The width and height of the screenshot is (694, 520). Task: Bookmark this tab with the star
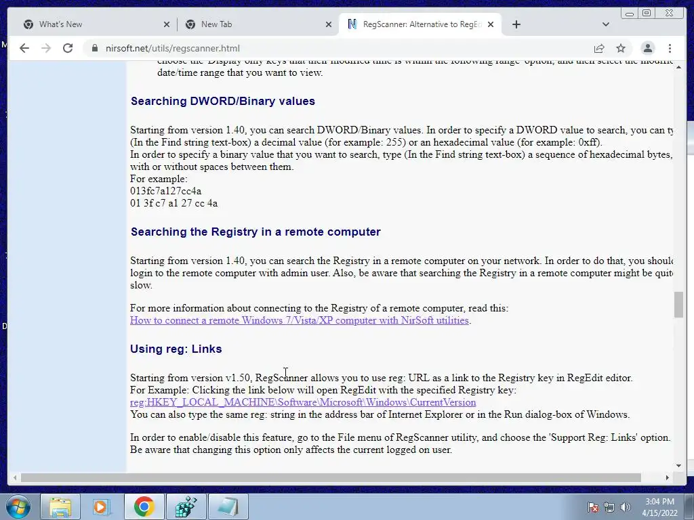tap(621, 48)
